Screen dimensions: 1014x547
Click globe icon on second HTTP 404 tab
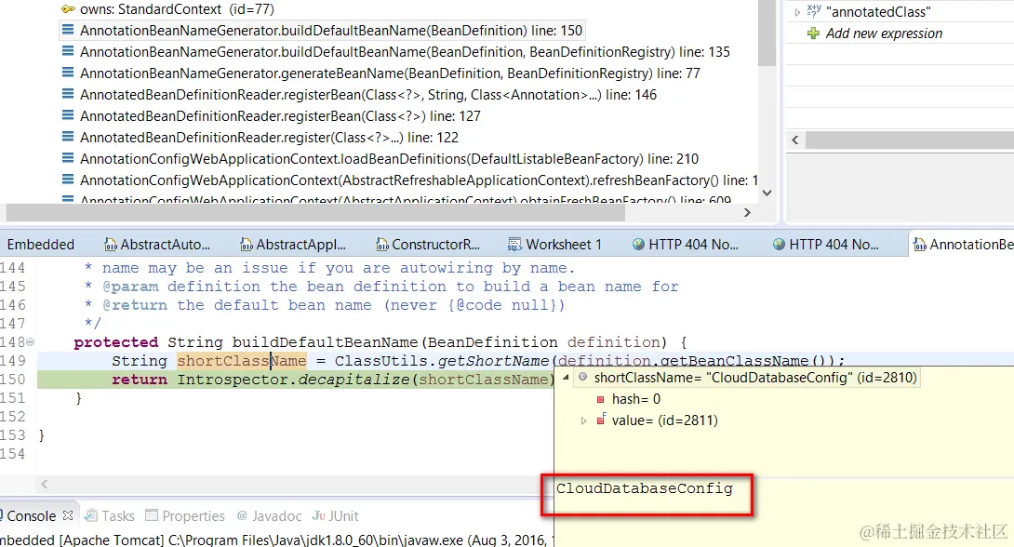(x=780, y=245)
